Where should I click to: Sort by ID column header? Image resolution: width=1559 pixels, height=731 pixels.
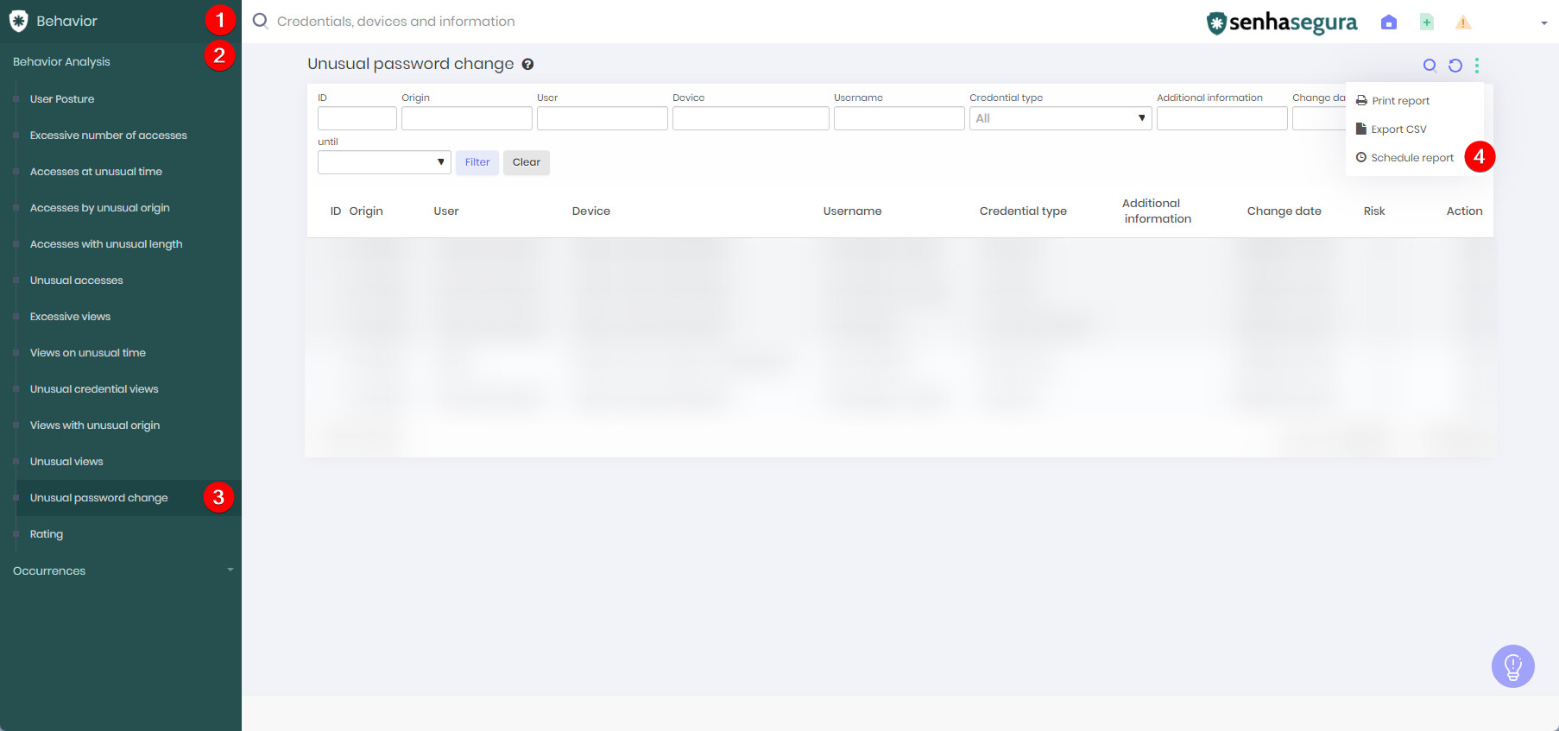click(x=336, y=211)
